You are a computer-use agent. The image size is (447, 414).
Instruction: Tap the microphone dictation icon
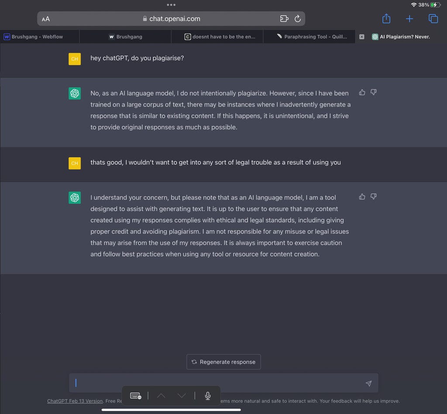(x=208, y=396)
